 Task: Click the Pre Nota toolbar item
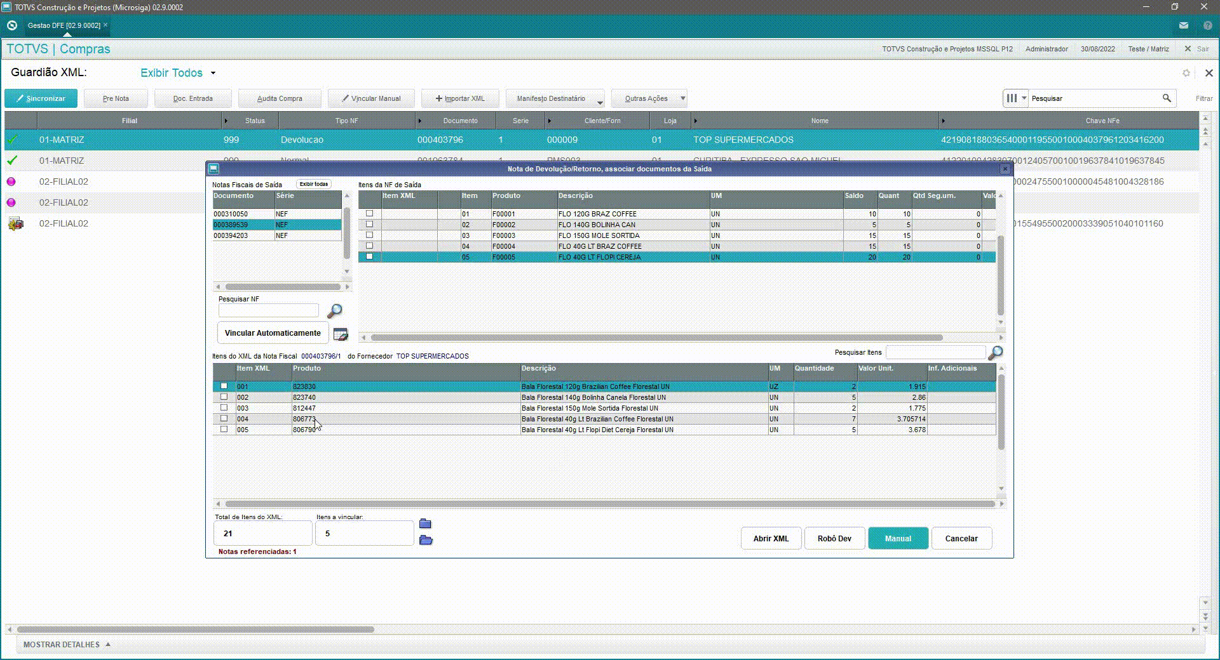[x=116, y=98]
